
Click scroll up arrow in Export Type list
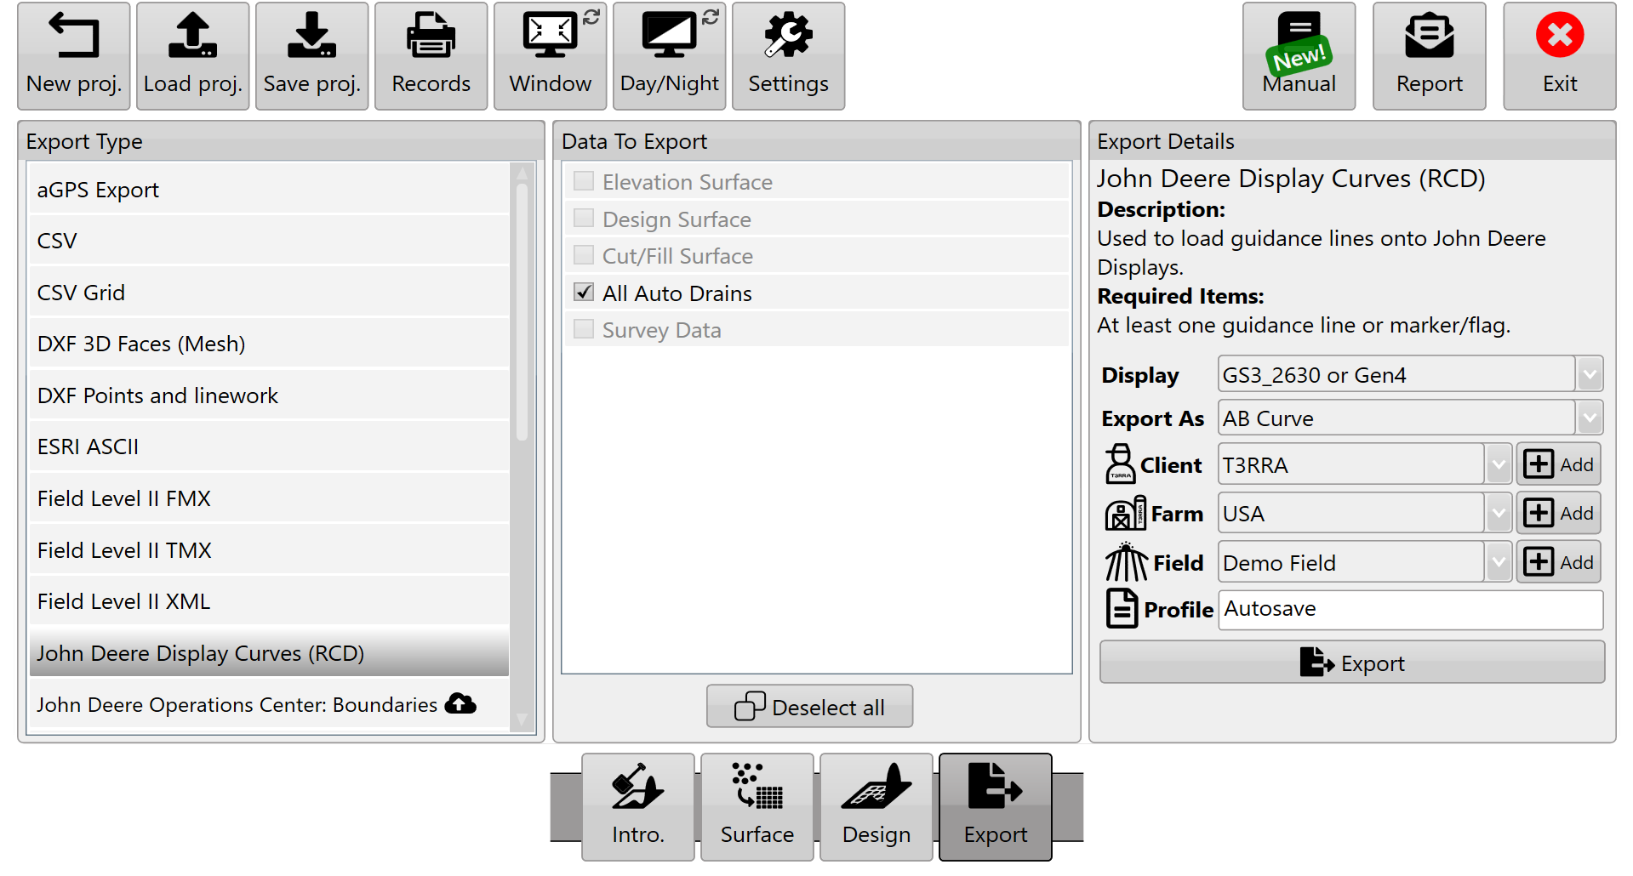click(522, 173)
